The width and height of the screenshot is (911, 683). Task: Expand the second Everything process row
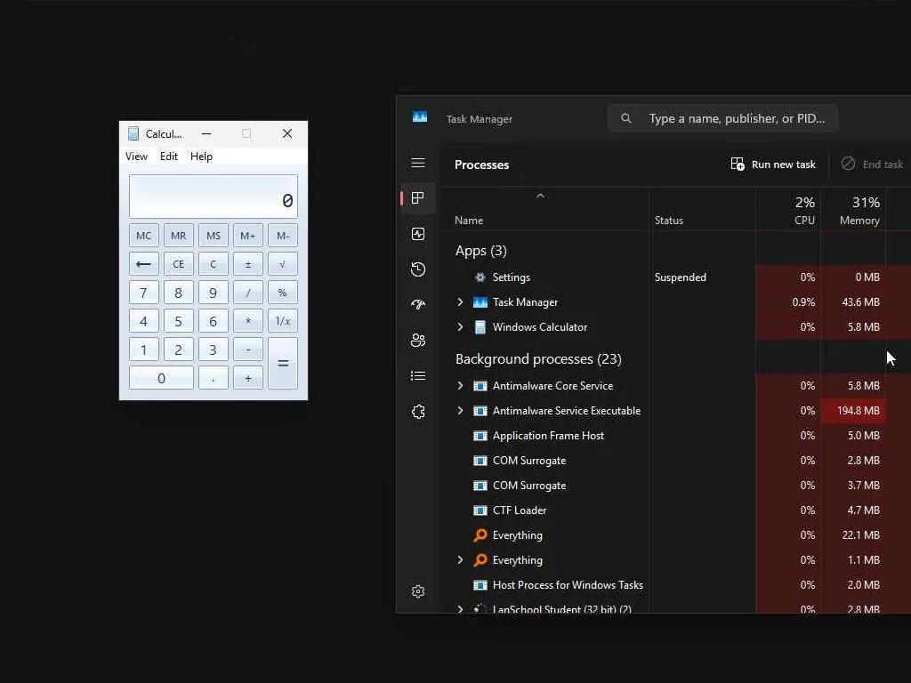point(460,560)
